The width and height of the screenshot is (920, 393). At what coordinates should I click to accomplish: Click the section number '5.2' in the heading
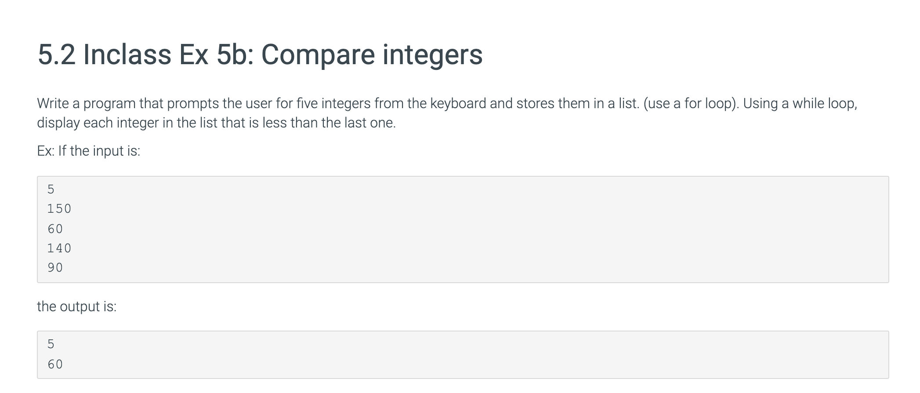[x=57, y=55]
